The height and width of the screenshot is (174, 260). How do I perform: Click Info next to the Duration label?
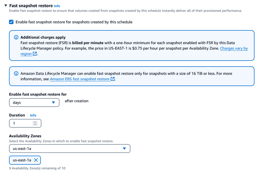pyautogui.click(x=33, y=115)
